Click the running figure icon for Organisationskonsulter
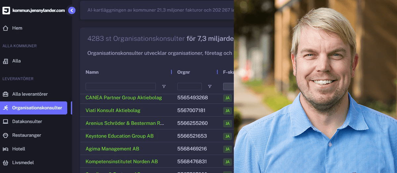The width and height of the screenshot is (397, 173). click(x=6, y=108)
